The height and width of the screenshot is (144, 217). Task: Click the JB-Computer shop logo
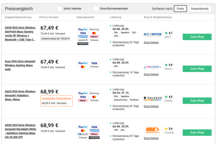(153, 35)
